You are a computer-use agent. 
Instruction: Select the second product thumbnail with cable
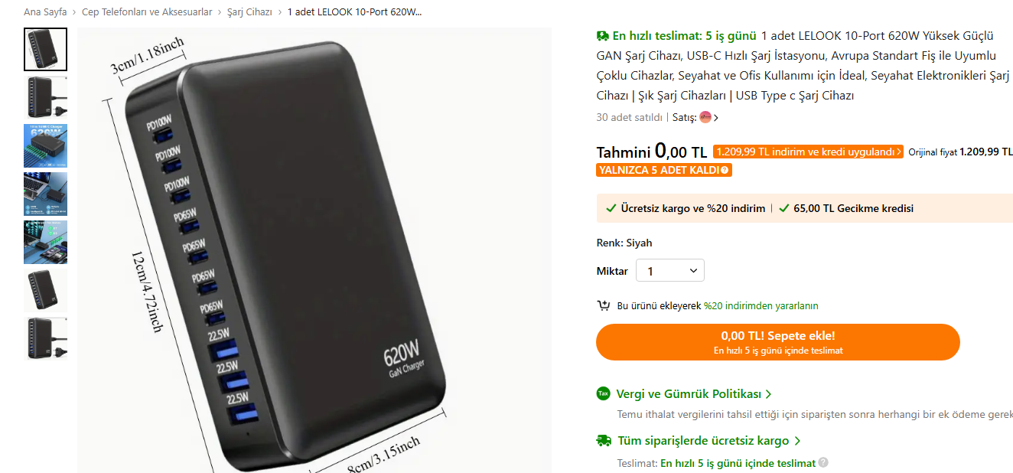45,97
